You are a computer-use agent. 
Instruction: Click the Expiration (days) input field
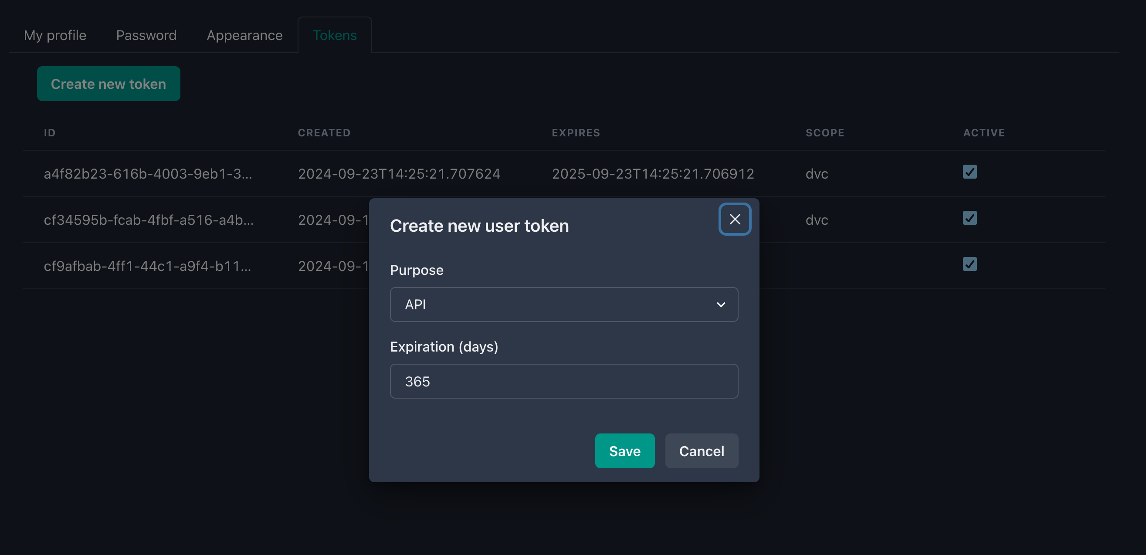click(564, 381)
